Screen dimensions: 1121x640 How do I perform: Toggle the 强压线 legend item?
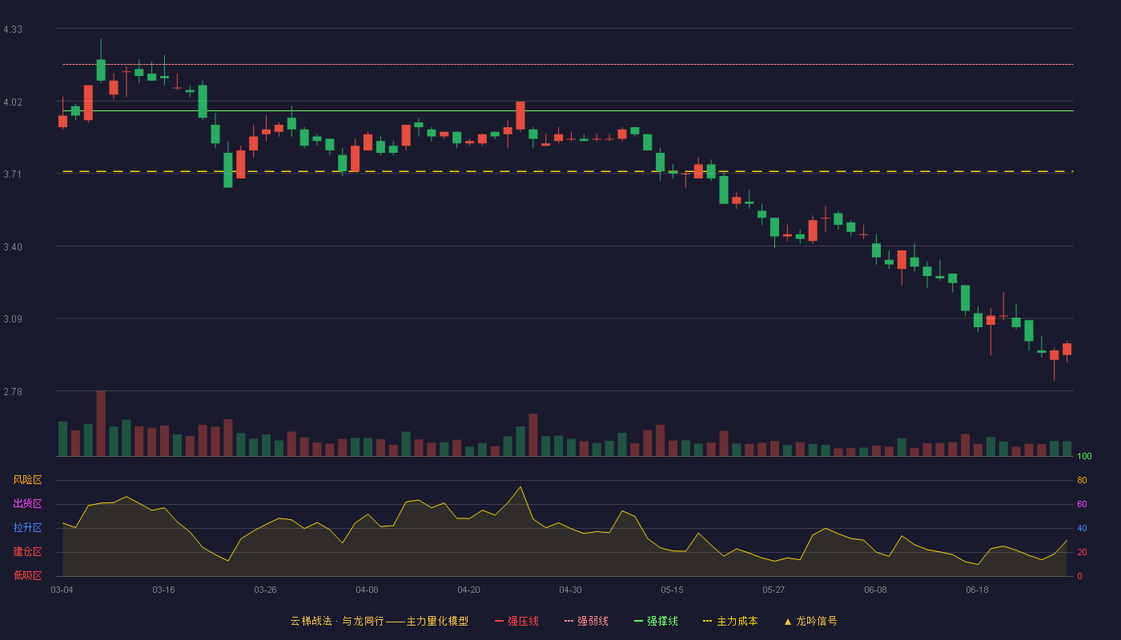pyautogui.click(x=516, y=621)
